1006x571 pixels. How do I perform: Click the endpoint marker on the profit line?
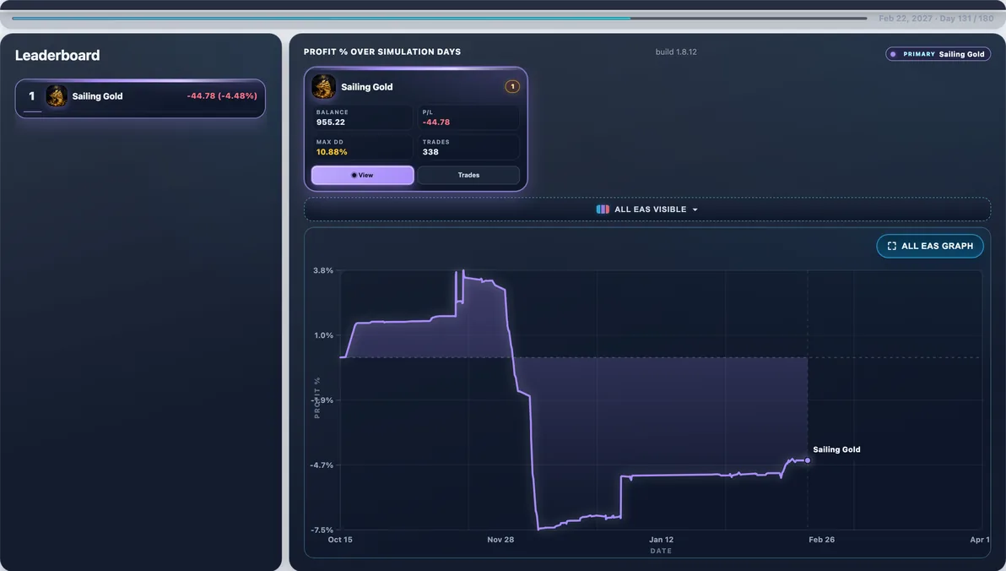807,460
